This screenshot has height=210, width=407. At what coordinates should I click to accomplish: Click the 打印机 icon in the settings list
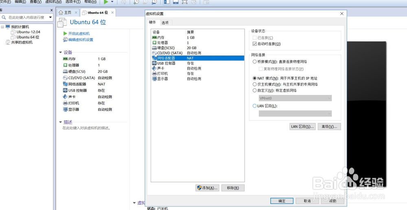point(154,74)
